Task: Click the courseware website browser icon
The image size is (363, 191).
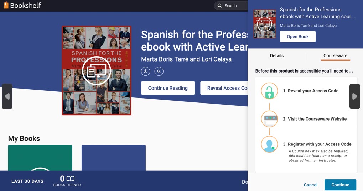Action: pyautogui.click(x=269, y=119)
